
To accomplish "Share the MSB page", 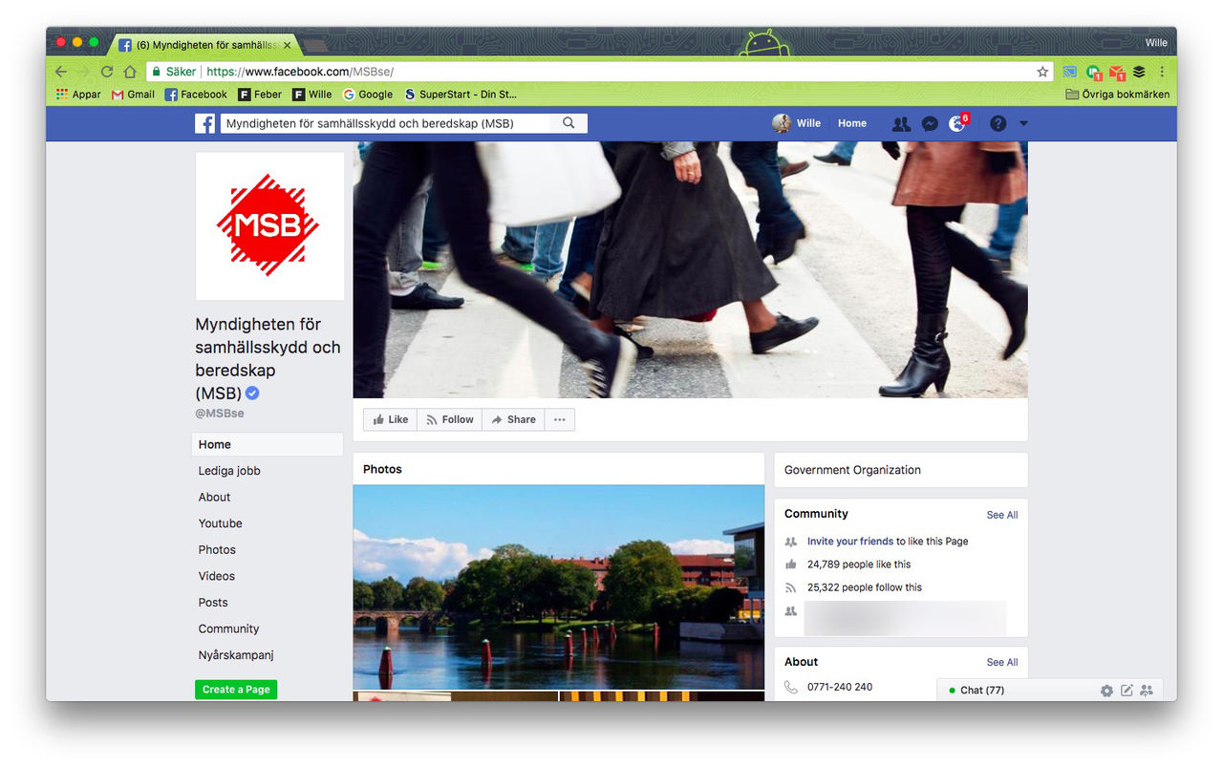I will (513, 419).
